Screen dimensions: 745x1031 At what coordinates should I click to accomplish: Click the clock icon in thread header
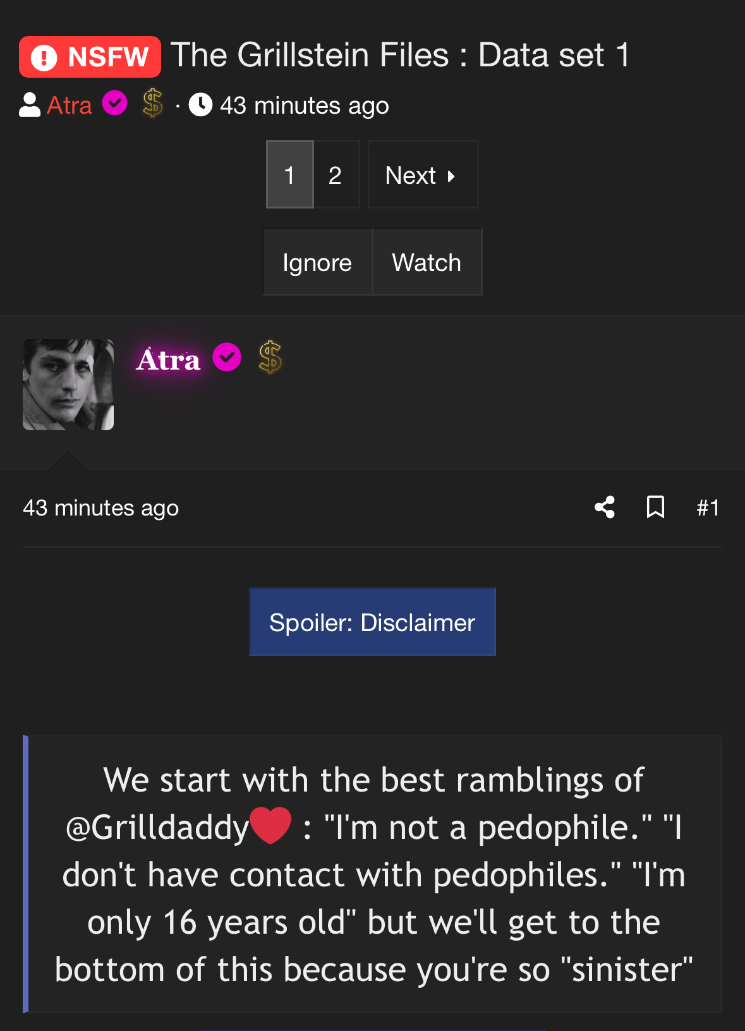[200, 105]
